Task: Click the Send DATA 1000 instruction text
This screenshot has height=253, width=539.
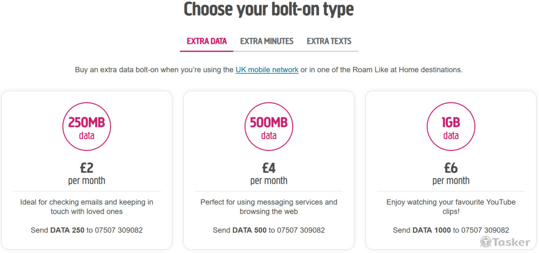Action: click(x=451, y=230)
